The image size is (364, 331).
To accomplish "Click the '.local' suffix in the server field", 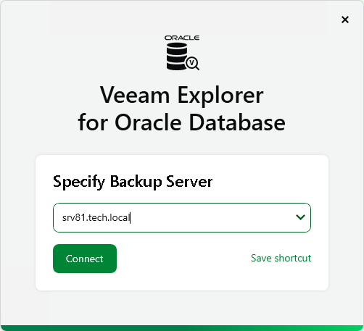I will [x=119, y=218].
